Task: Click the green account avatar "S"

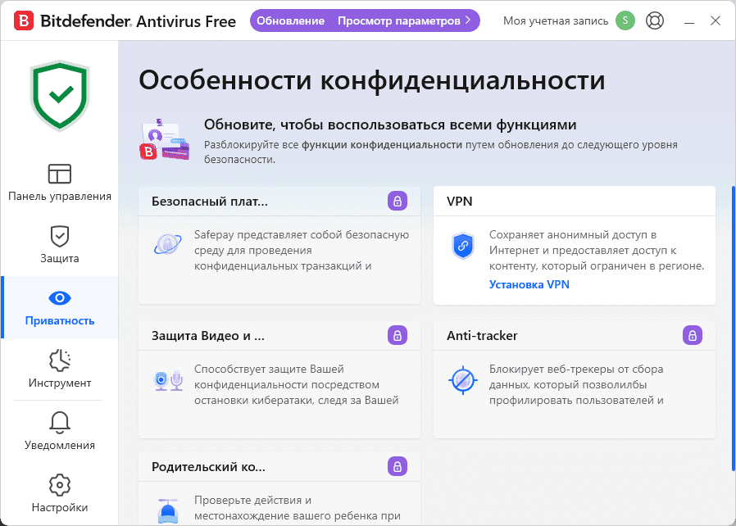Action: [x=626, y=20]
